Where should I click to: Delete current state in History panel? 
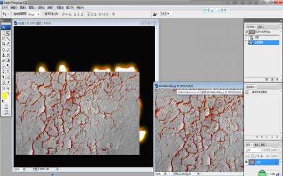(x=277, y=79)
